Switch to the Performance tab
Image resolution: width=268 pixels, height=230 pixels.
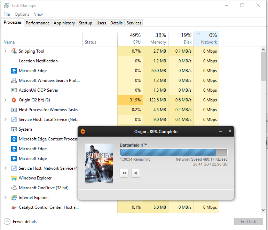coord(38,23)
